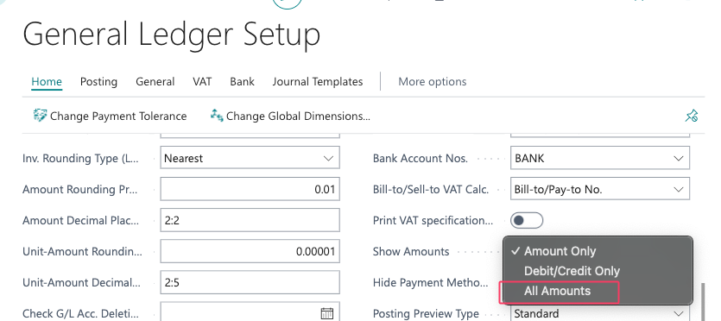Switch to the Posting tab
This screenshot has height=321, width=721.
tap(98, 82)
